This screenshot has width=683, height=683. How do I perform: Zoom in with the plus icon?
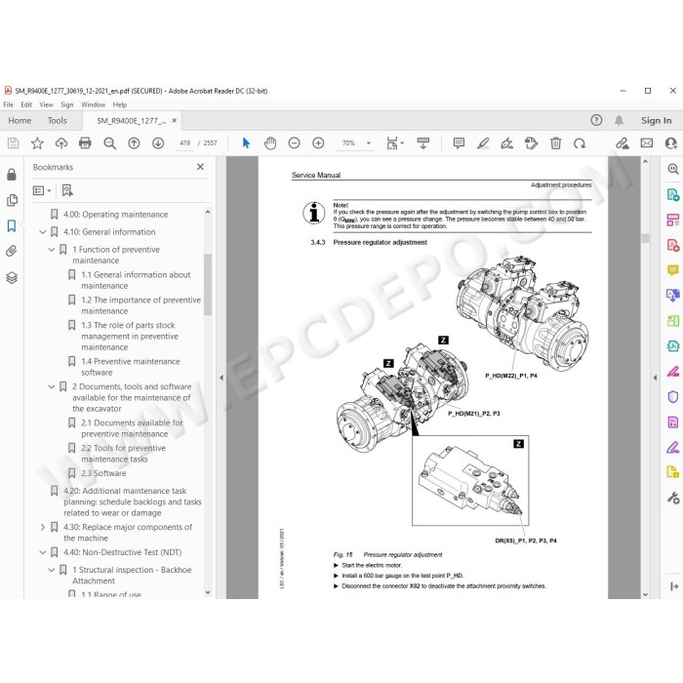coord(318,143)
